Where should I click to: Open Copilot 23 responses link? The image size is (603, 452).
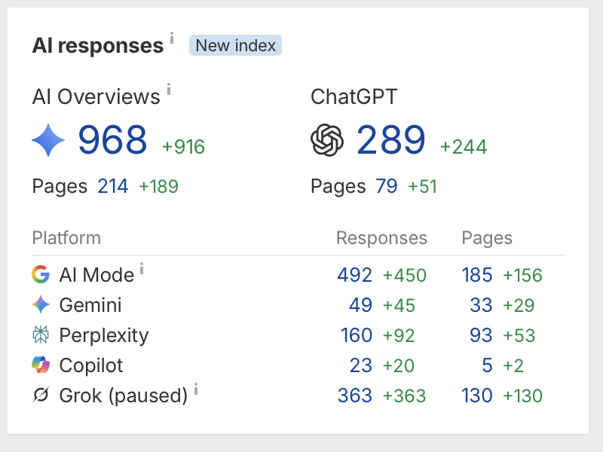click(x=361, y=365)
